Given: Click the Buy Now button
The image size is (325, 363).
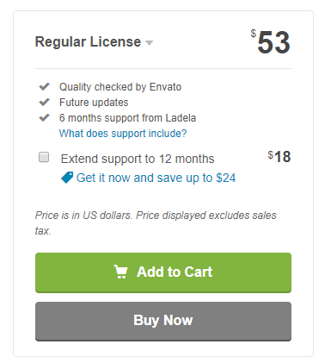Looking at the screenshot, I should coord(163,322).
